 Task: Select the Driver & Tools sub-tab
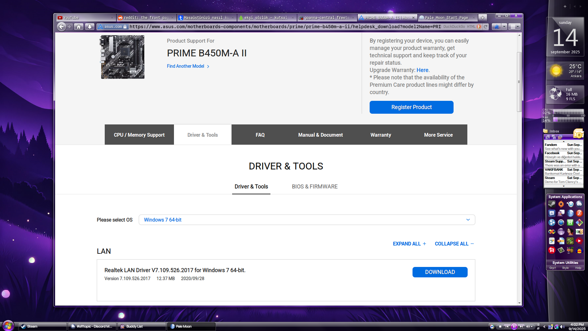click(251, 187)
